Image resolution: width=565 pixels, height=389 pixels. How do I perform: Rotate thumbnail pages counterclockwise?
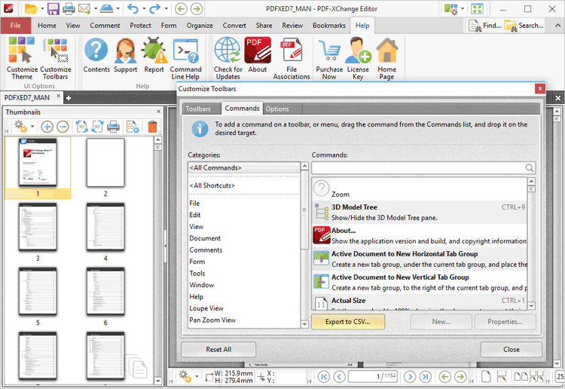point(81,127)
